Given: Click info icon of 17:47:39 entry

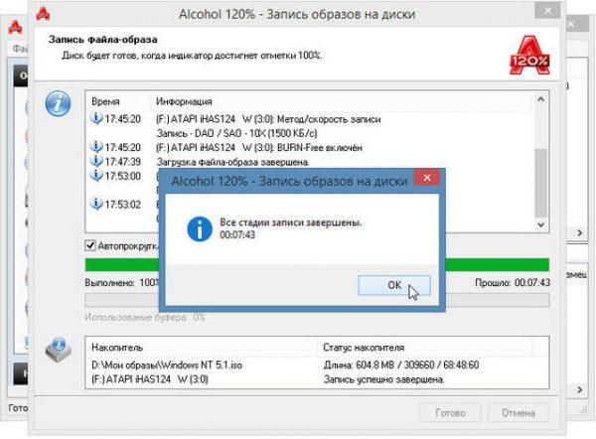Looking at the screenshot, I should tap(96, 161).
